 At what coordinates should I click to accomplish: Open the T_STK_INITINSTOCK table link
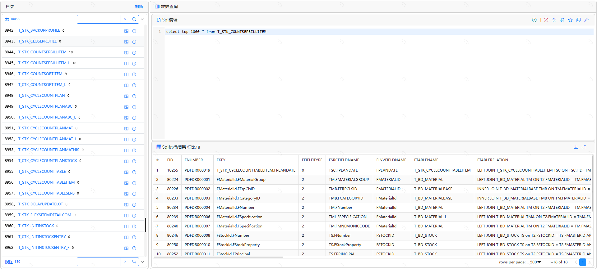[x=36, y=226]
